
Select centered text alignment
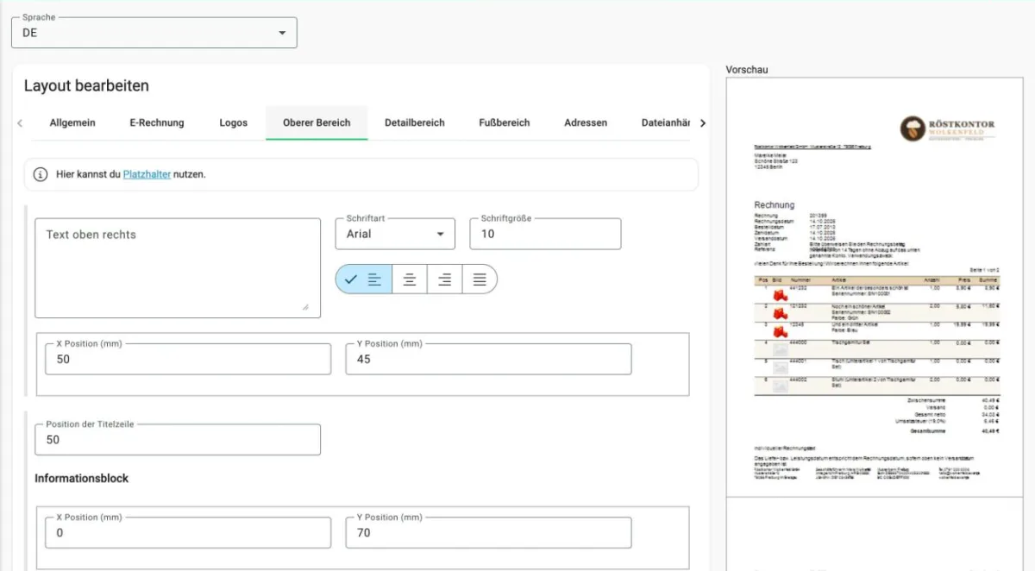pos(410,279)
